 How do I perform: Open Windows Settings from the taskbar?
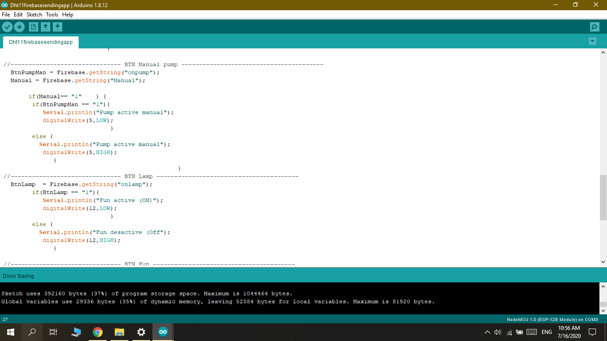pos(141,332)
